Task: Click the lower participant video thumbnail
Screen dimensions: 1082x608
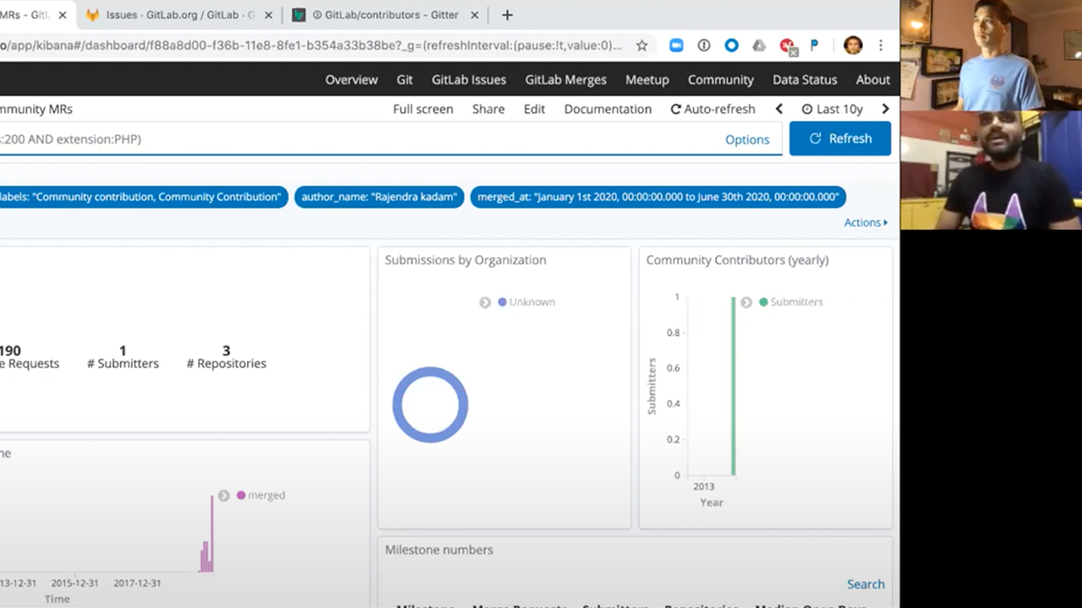Action: (991, 171)
